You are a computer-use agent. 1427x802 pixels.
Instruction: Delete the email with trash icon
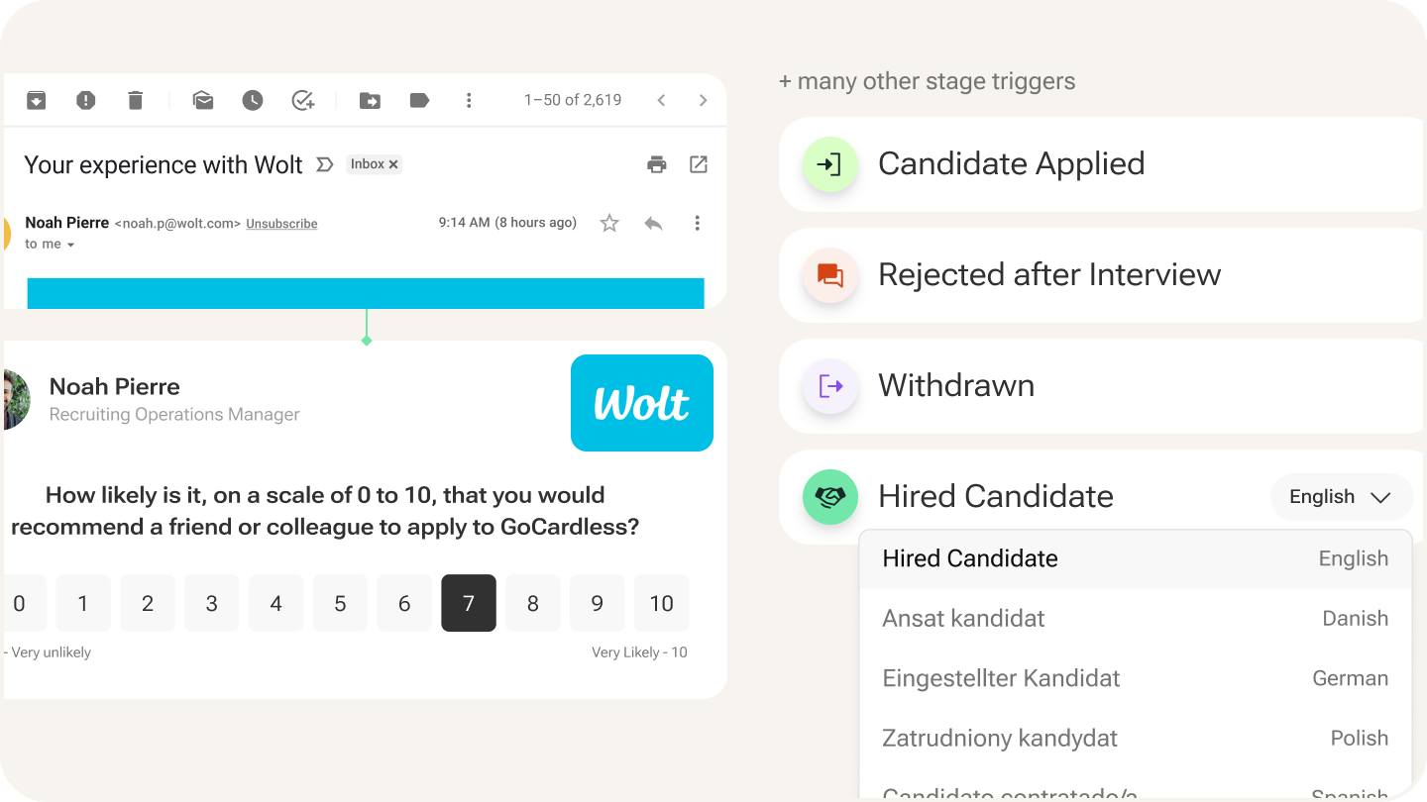click(136, 100)
